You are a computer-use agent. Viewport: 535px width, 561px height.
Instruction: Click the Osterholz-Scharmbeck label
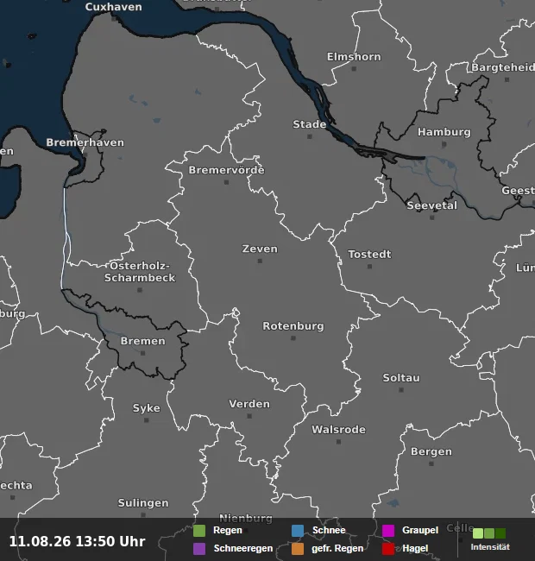tap(140, 272)
